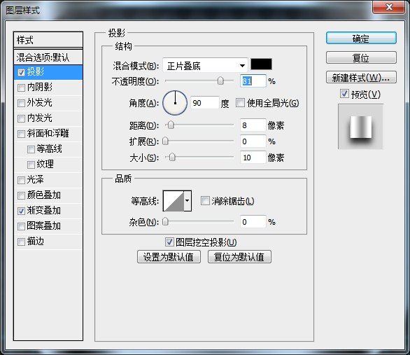Toggle 消除锯齿(L) checkbox
The image size is (410, 355).
(205, 201)
